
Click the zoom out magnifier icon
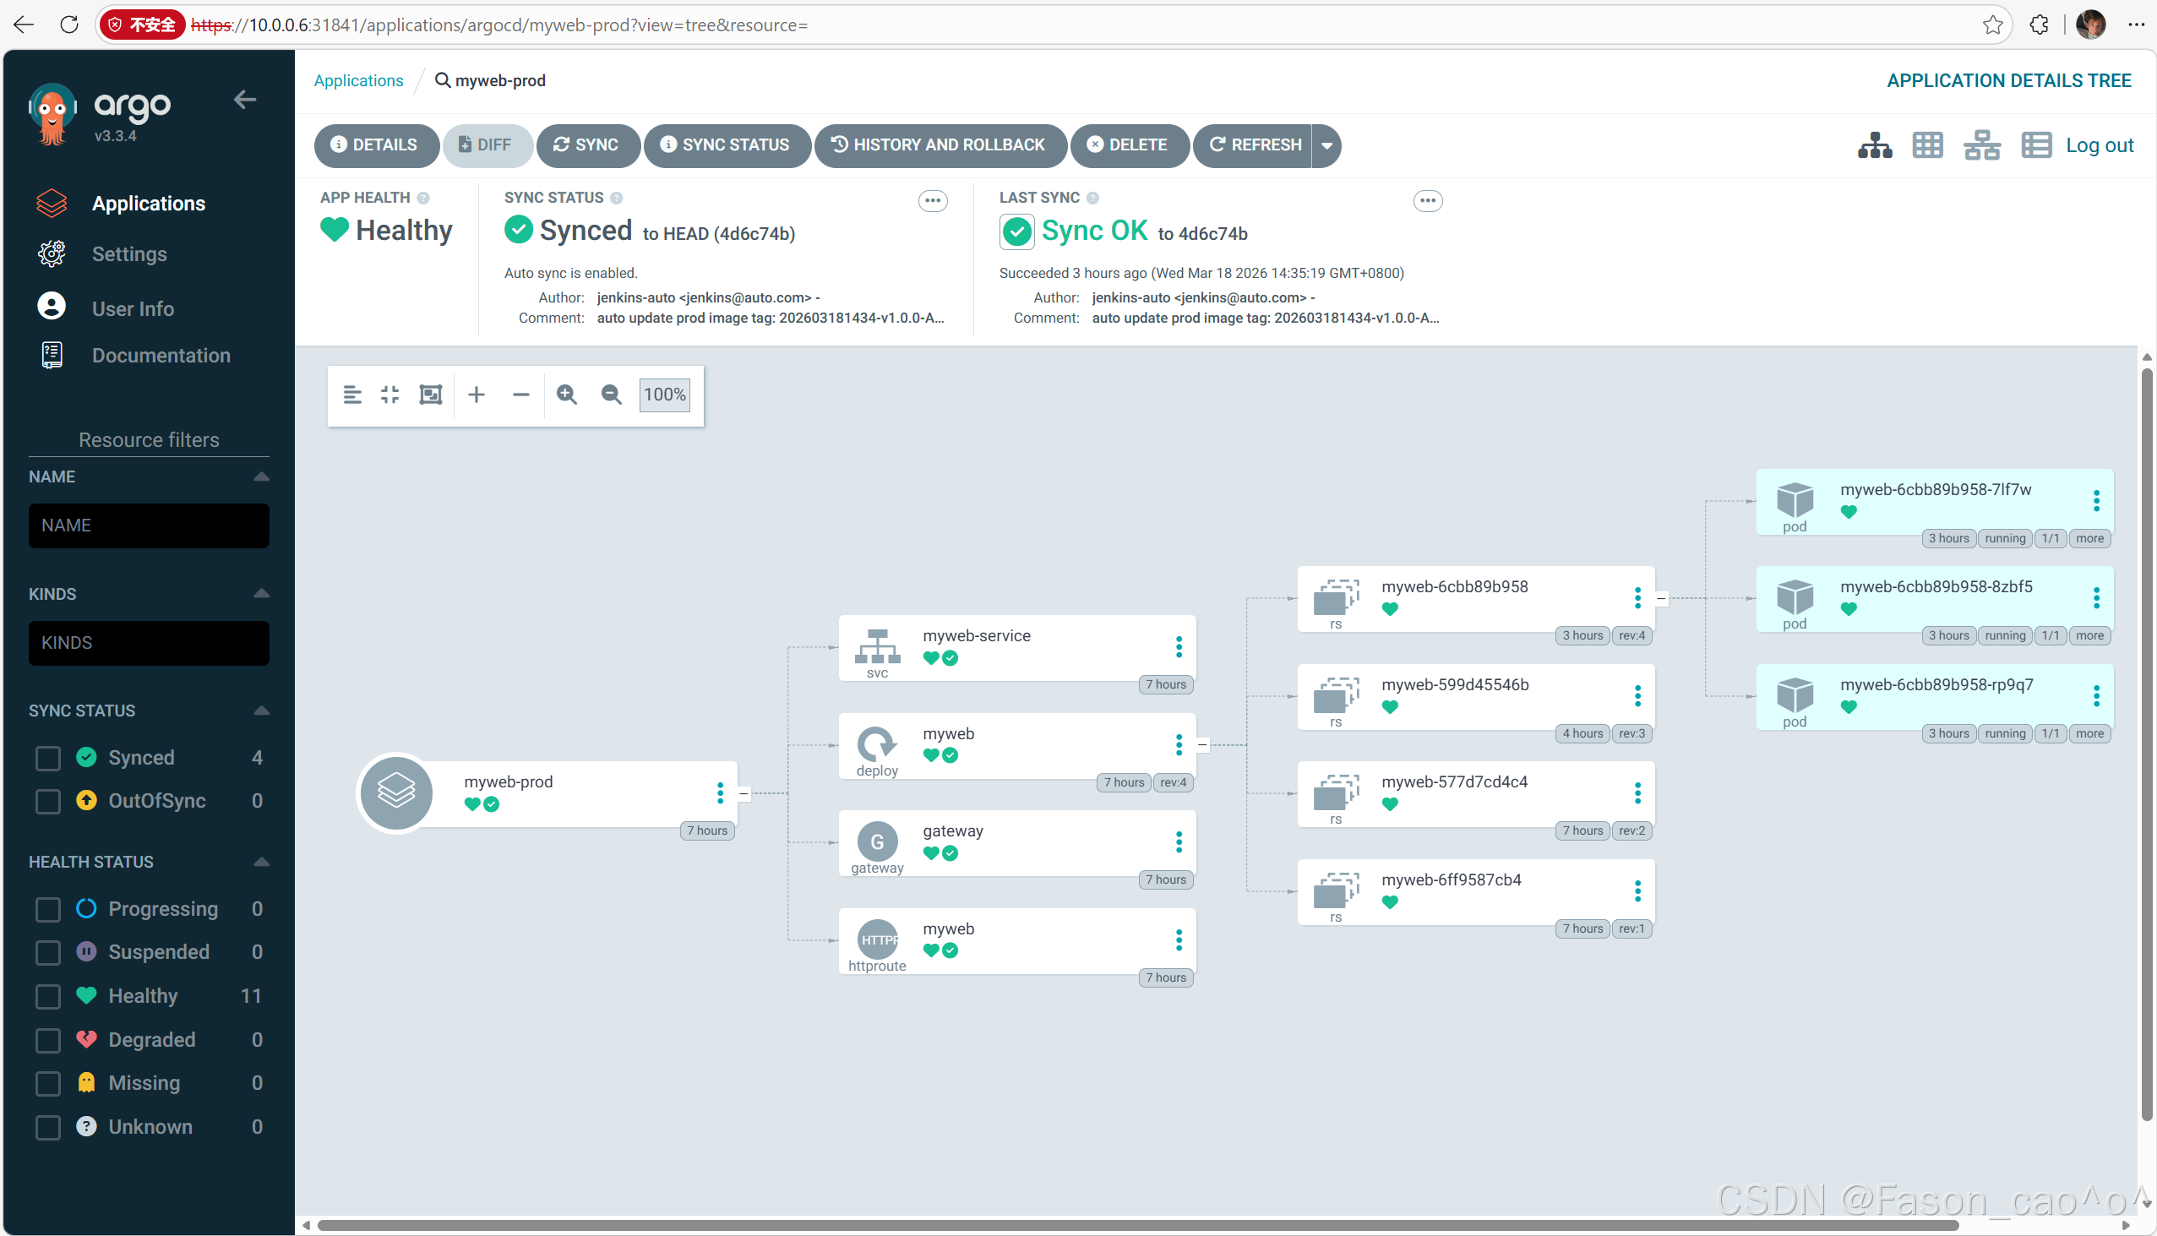coord(611,395)
